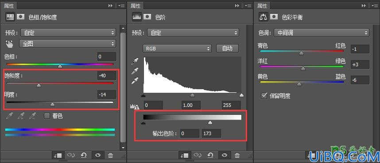Click the histogram recalculate warning icon
This screenshot has width=380, height=163.
click(x=135, y=106)
